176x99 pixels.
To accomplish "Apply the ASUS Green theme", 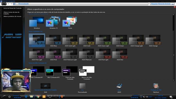I will coord(120,40).
